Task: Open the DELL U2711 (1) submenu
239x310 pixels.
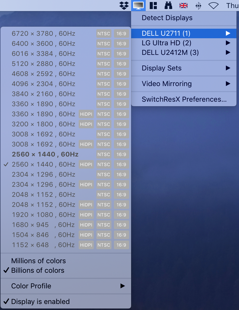Action: tap(184, 33)
